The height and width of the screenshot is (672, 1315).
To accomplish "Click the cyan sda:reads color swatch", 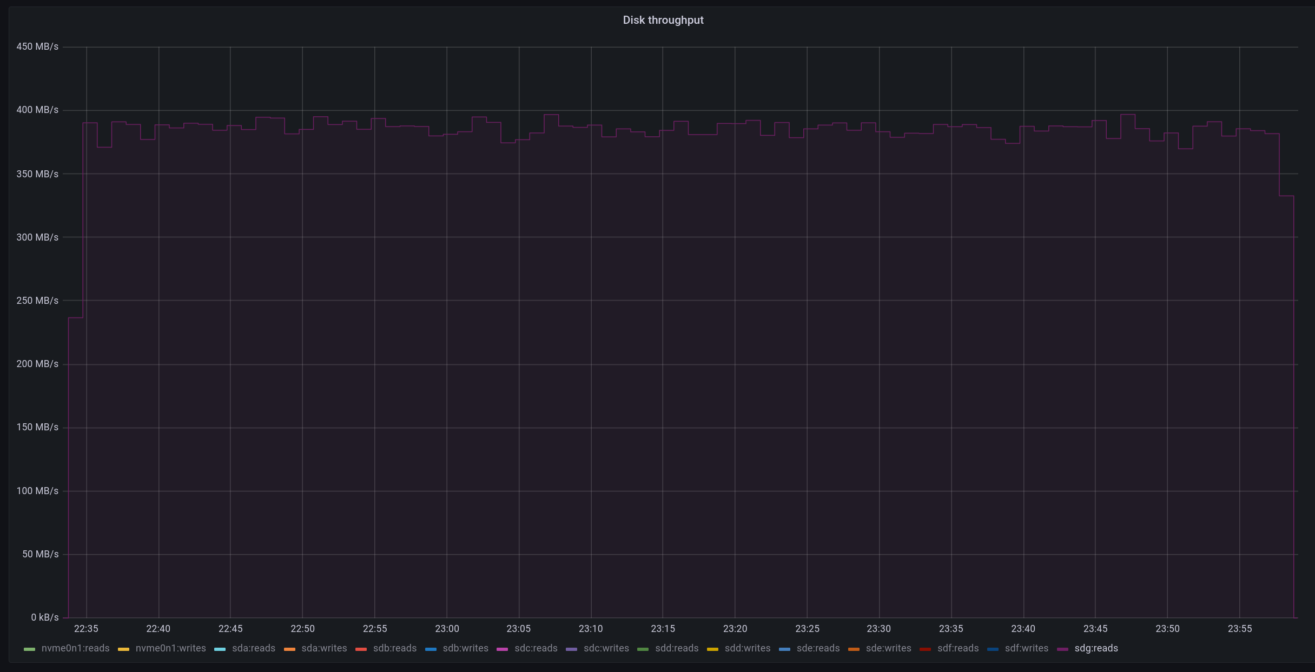I will [220, 649].
